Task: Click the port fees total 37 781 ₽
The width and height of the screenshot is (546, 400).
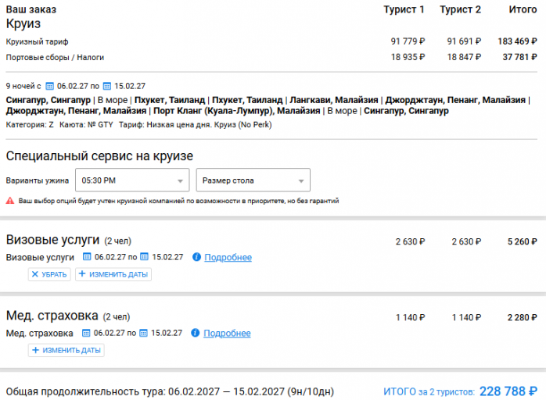Action: pyautogui.click(x=520, y=57)
